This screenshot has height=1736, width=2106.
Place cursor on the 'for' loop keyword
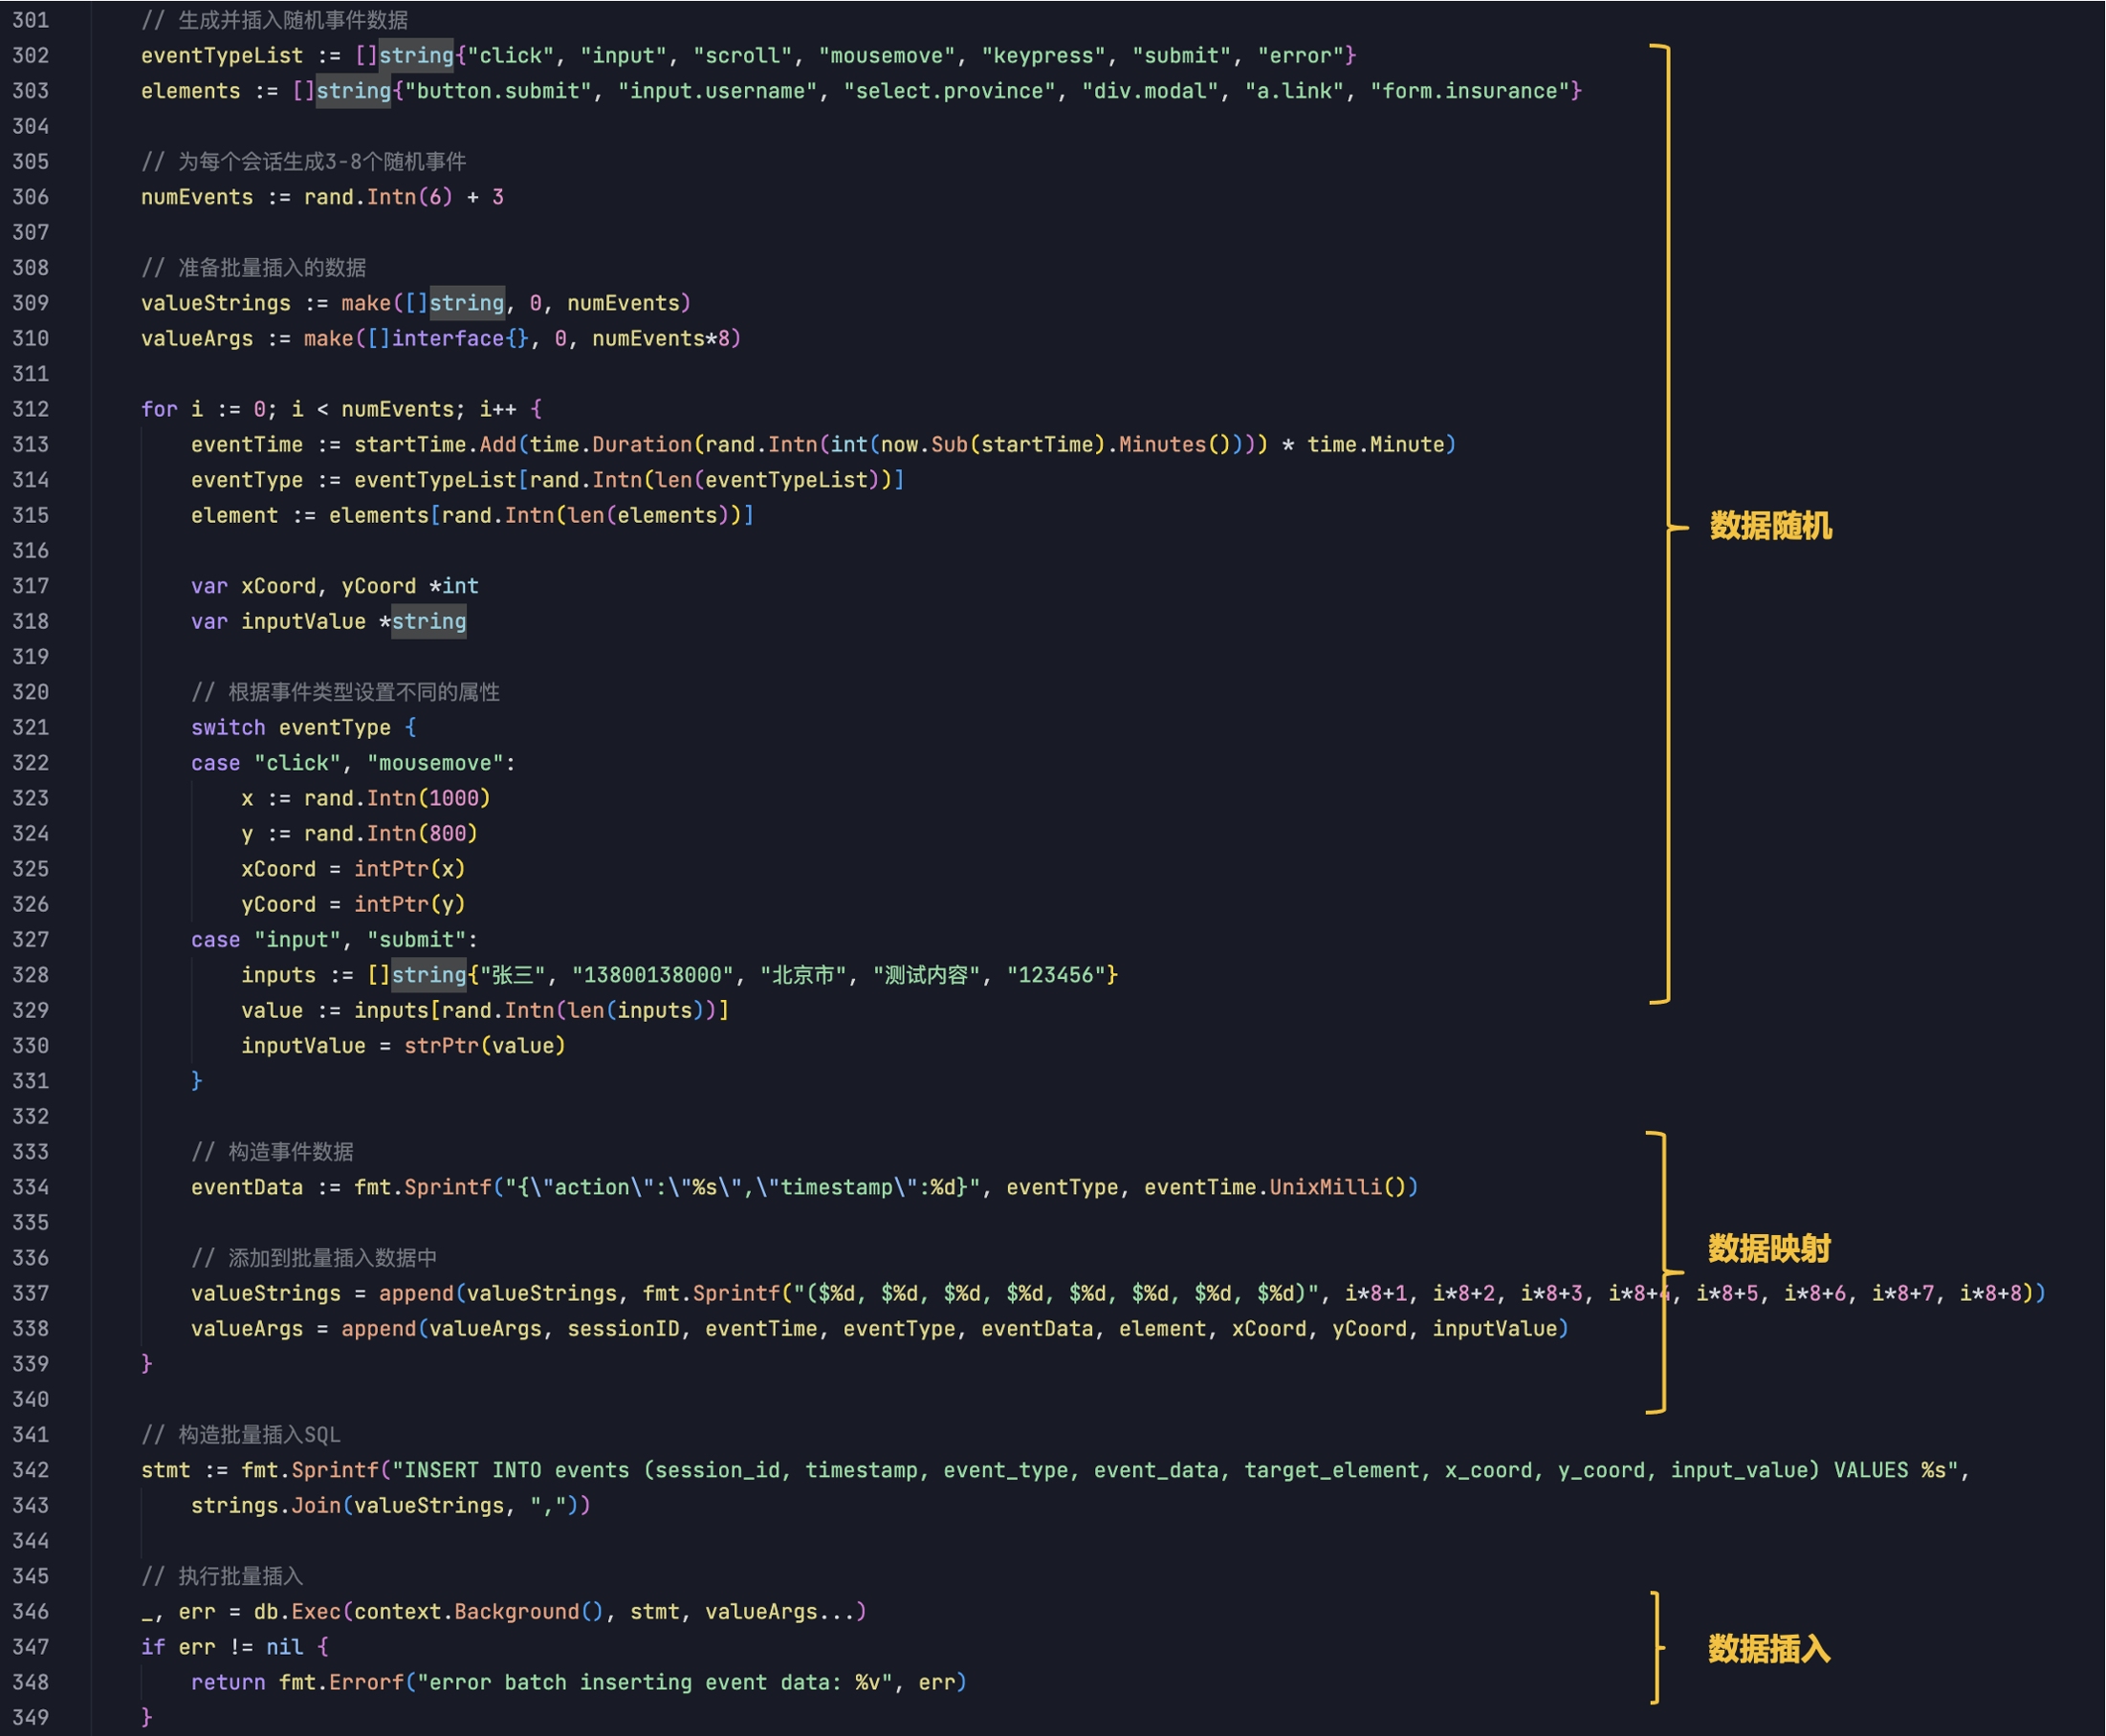(x=159, y=409)
